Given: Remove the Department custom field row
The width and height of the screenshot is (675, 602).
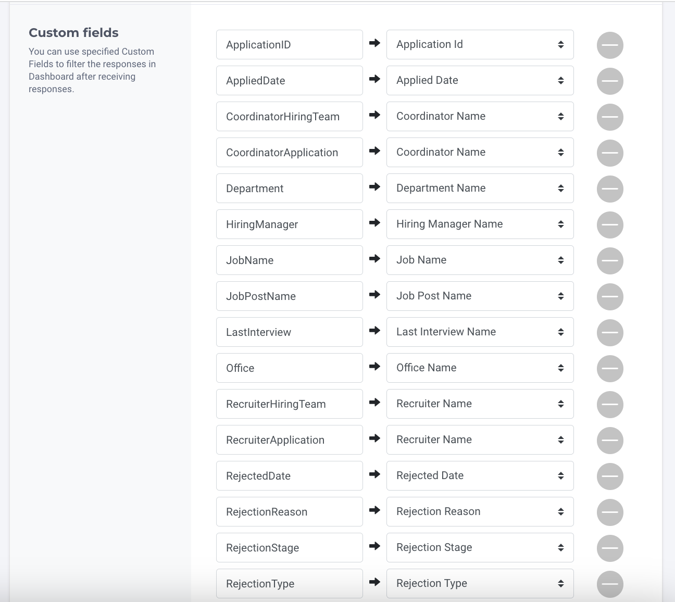Looking at the screenshot, I should 610,189.
